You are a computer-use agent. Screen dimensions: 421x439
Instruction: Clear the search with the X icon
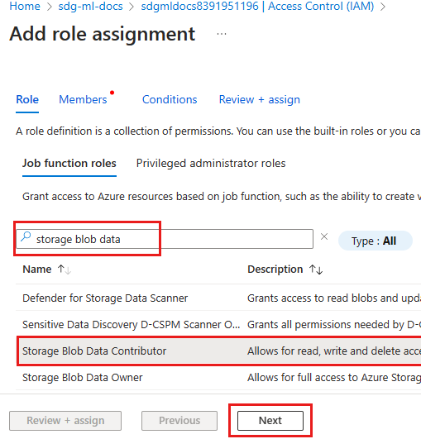tap(324, 236)
